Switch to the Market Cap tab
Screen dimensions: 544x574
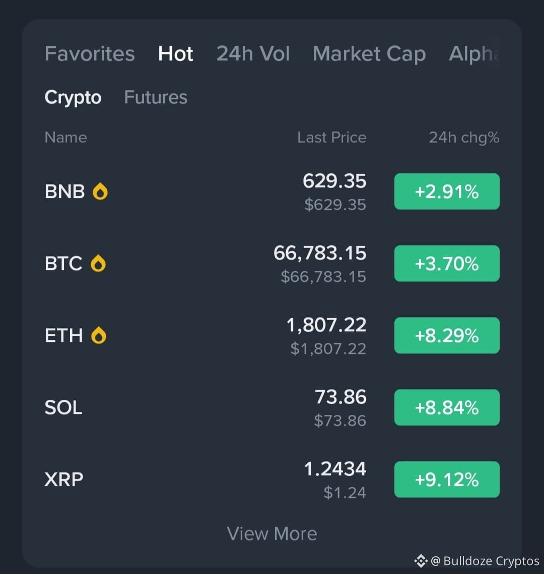(369, 54)
